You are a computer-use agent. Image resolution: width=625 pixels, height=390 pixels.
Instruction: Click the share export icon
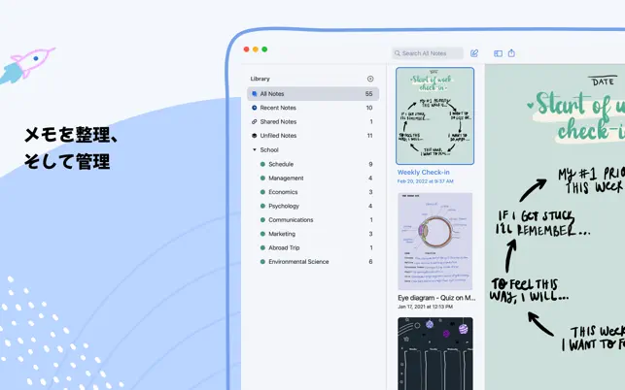(511, 53)
